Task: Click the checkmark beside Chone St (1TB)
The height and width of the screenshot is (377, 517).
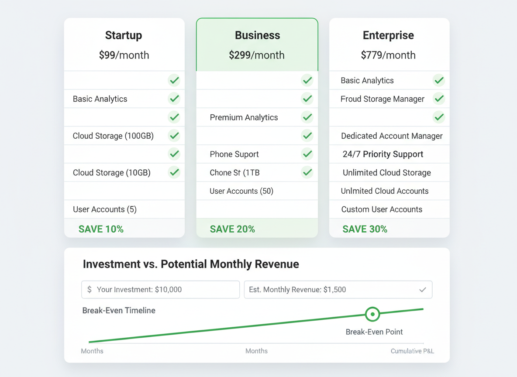Action: (x=307, y=172)
